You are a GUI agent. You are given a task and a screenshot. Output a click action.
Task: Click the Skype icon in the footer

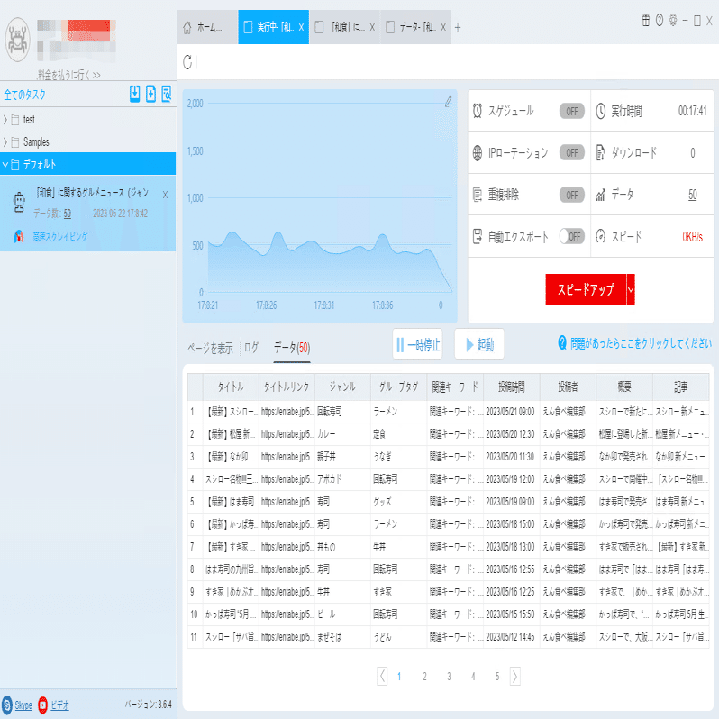point(7,705)
